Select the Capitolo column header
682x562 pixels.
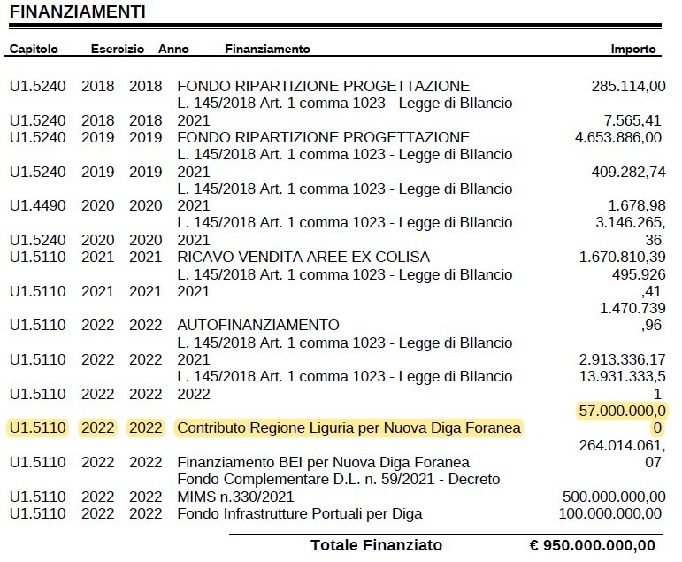(x=34, y=50)
